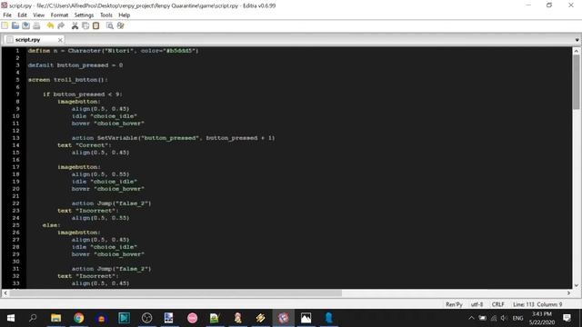The image size is (582, 327).
Task: Open File Explorer from the taskbar
Action: 56,318
